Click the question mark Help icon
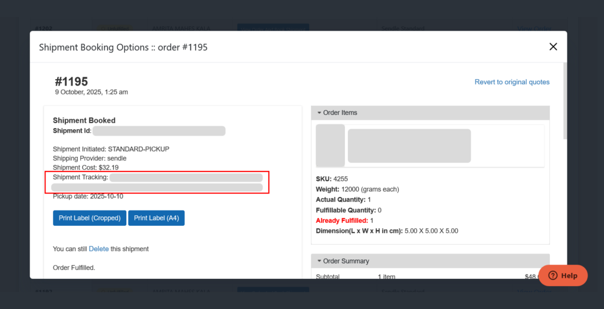Screen dimensions: 604x309 point(553,275)
